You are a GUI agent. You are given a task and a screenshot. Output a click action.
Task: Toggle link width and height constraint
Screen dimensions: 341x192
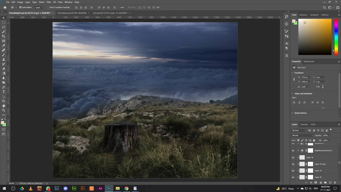[294, 79]
